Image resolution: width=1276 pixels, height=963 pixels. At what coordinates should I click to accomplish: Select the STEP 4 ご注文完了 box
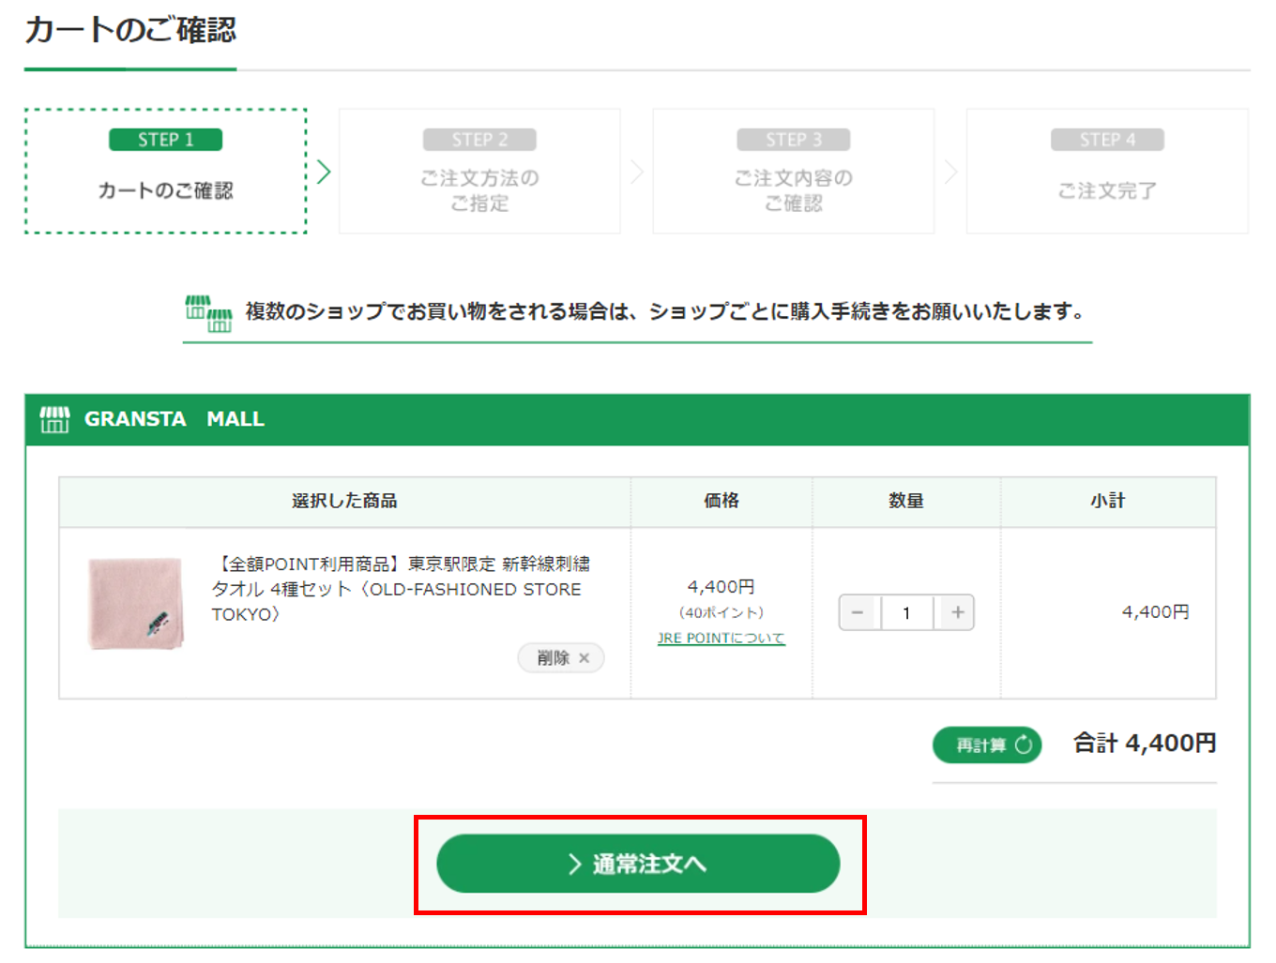tap(1107, 172)
